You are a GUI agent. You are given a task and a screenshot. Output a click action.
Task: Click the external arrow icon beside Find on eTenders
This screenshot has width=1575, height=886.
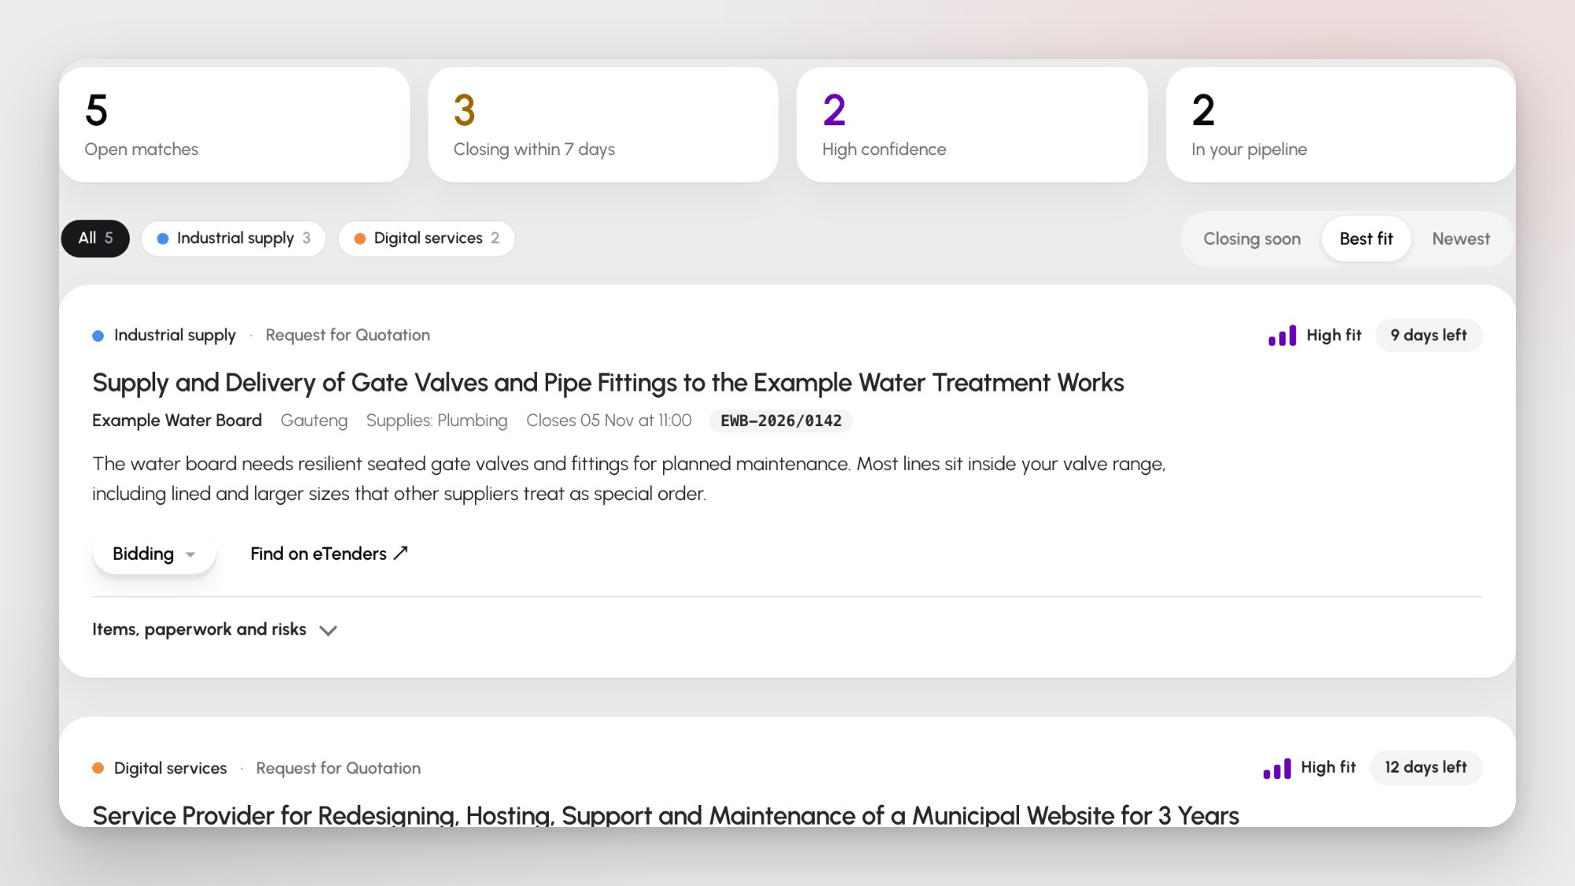(401, 554)
